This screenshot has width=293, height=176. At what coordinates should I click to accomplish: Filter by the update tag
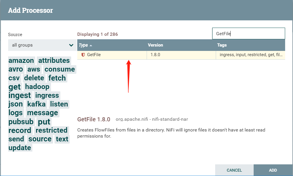[20, 148]
